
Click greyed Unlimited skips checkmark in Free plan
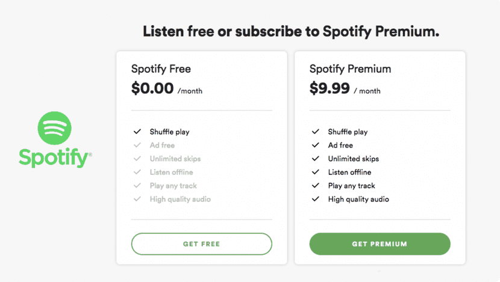click(137, 159)
